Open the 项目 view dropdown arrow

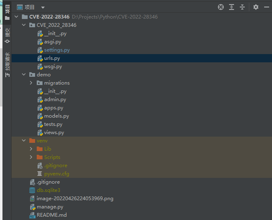point(43,7)
